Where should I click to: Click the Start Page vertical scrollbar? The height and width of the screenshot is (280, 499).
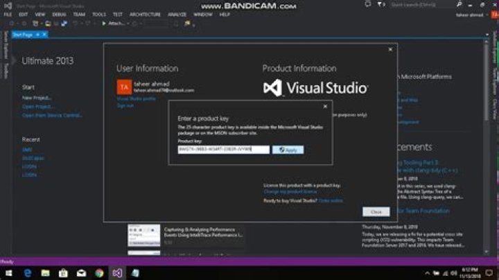pos(487,146)
